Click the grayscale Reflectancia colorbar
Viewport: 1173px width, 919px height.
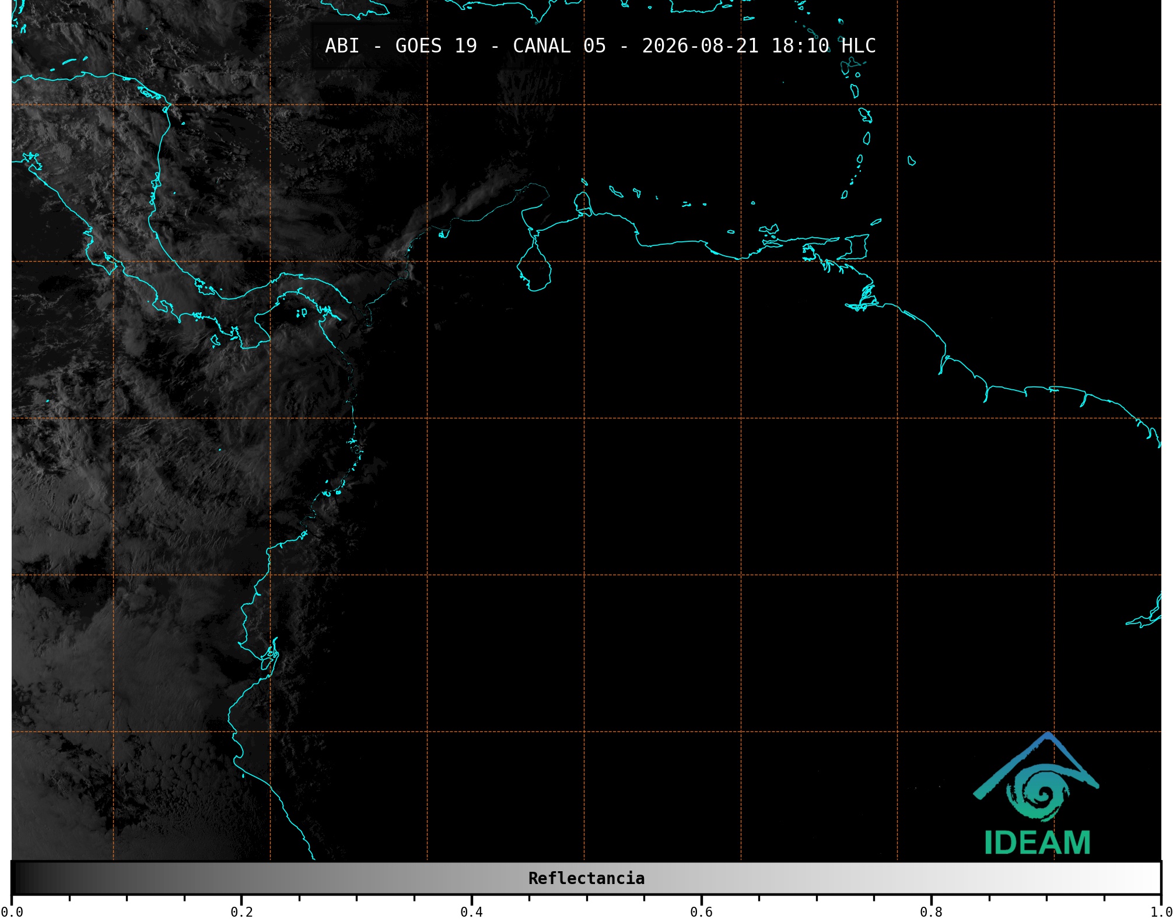pyautogui.click(x=586, y=878)
